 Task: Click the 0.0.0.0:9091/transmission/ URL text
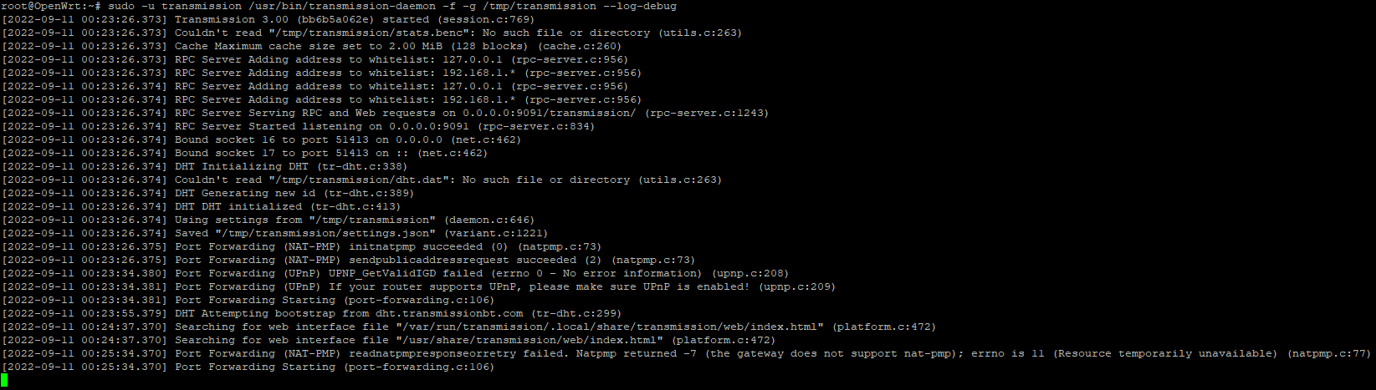[550, 113]
